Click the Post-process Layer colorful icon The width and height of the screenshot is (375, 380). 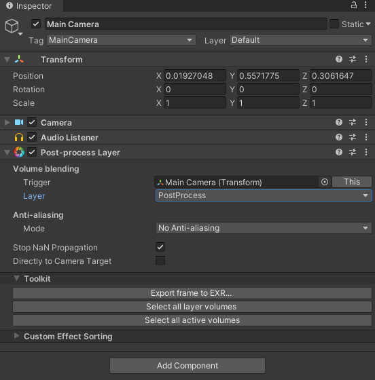[19, 152]
